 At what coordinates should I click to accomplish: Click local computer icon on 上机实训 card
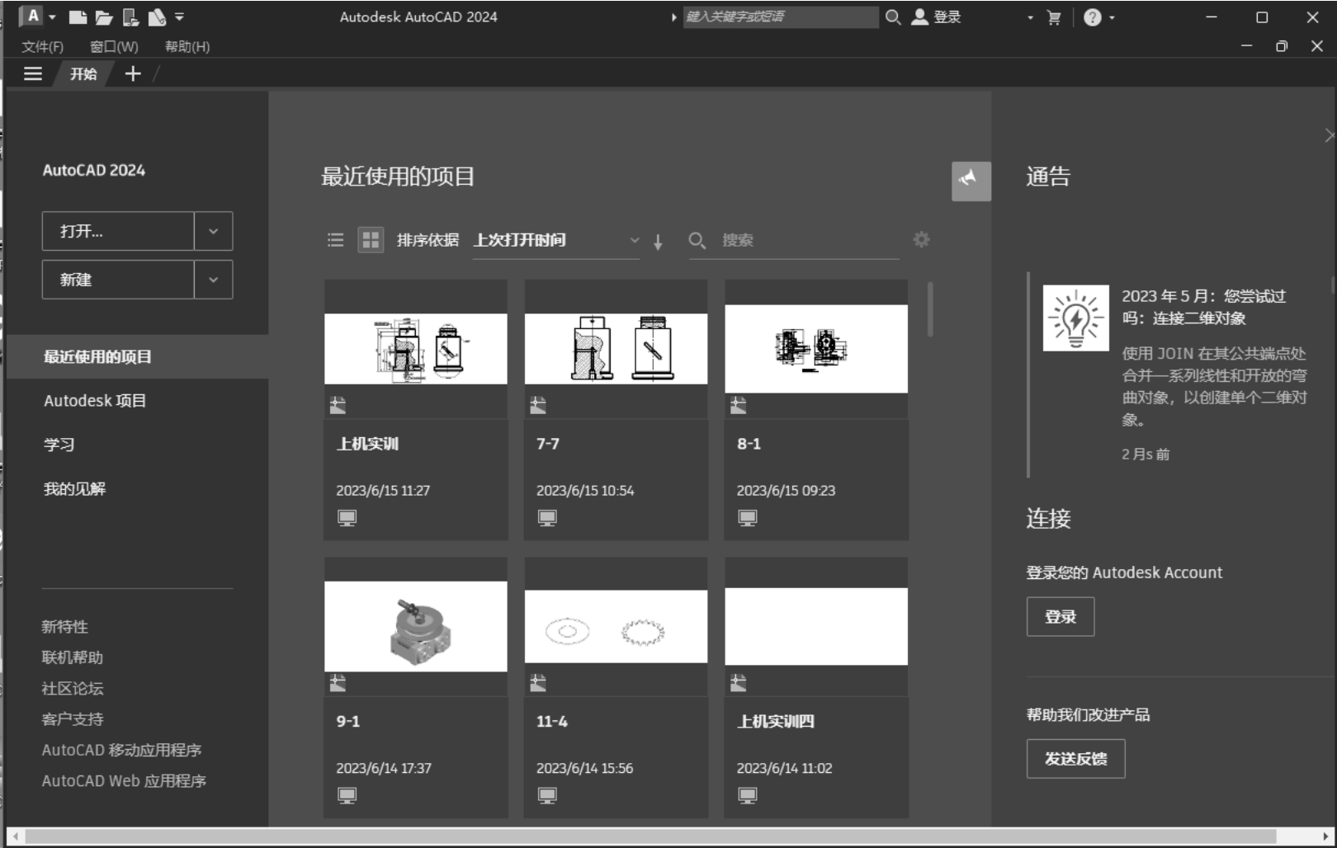[347, 518]
